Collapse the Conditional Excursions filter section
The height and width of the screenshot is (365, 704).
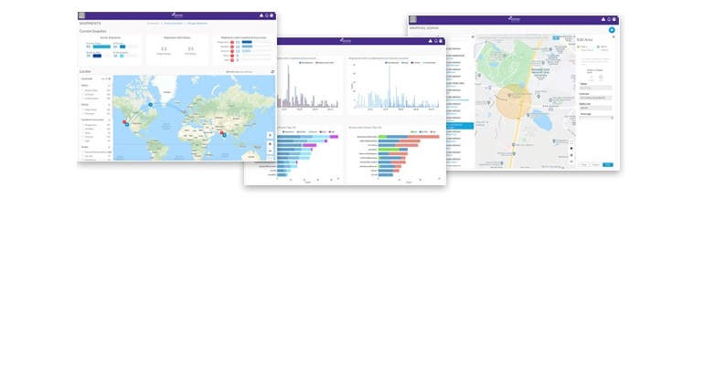(109, 120)
